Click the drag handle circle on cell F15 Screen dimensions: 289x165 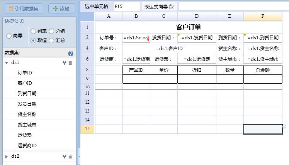click(x=284, y=126)
